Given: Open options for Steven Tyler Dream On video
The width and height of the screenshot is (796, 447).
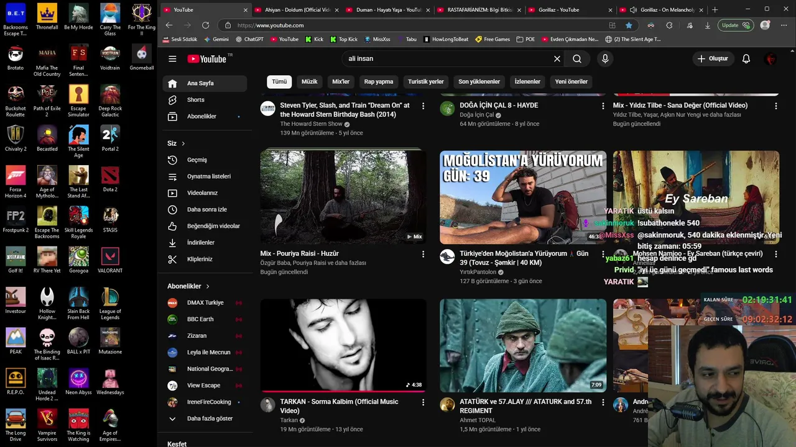Looking at the screenshot, I should tap(423, 106).
